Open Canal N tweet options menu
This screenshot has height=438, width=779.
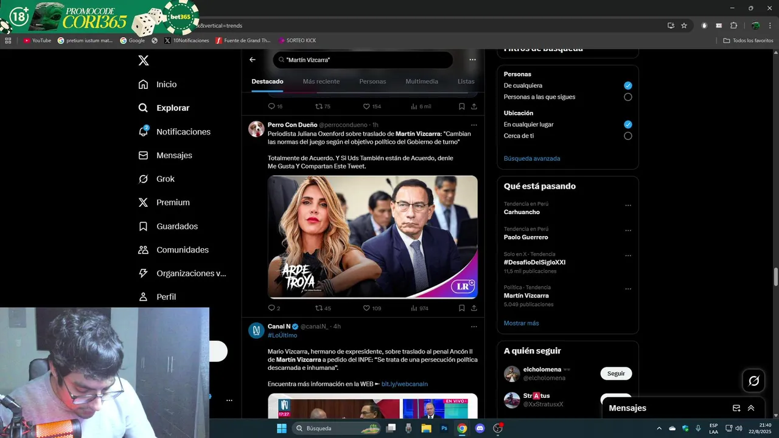click(473, 327)
